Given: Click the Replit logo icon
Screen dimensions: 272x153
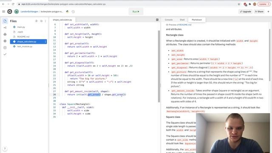Looking at the screenshot, I should tap(10, 11).
